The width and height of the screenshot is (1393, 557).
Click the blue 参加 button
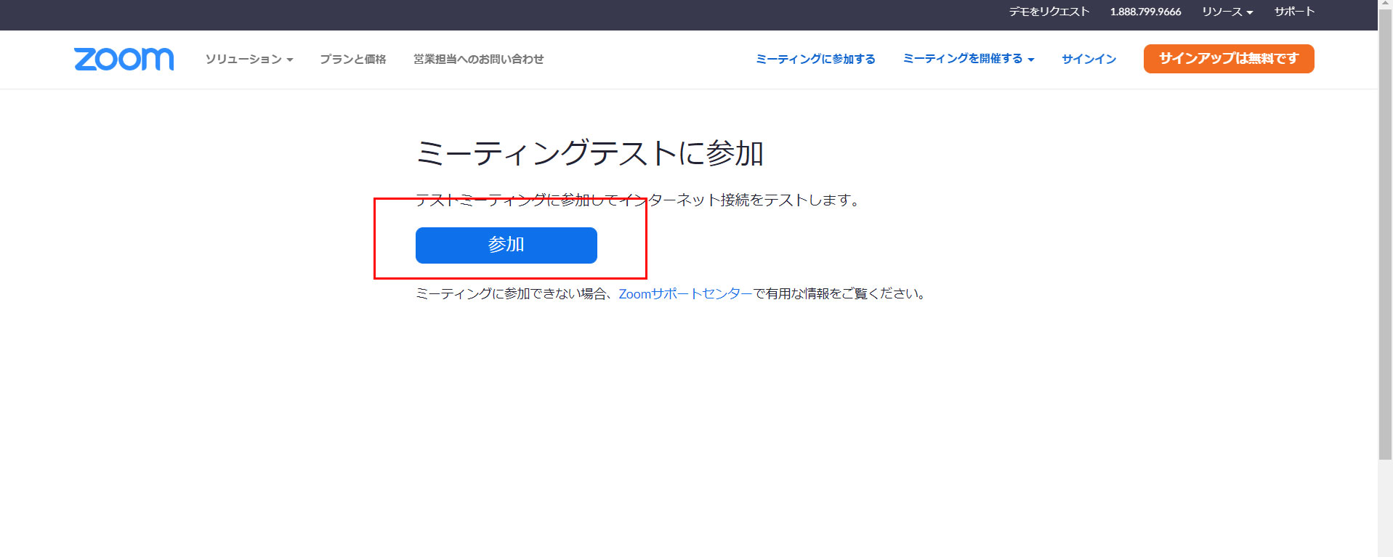pyautogui.click(x=506, y=245)
